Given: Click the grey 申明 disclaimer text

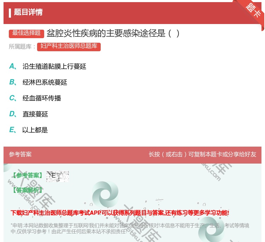Looking at the screenshot, I should pyautogui.click(x=130, y=228).
